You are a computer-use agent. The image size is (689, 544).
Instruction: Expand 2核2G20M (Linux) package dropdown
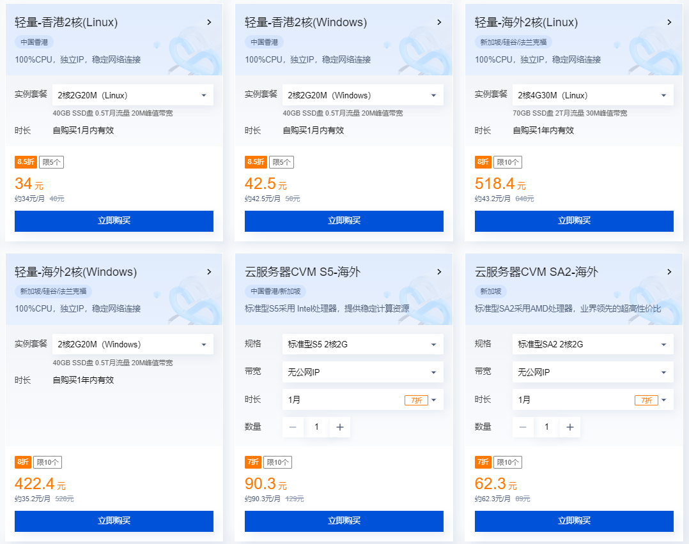pyautogui.click(x=132, y=95)
